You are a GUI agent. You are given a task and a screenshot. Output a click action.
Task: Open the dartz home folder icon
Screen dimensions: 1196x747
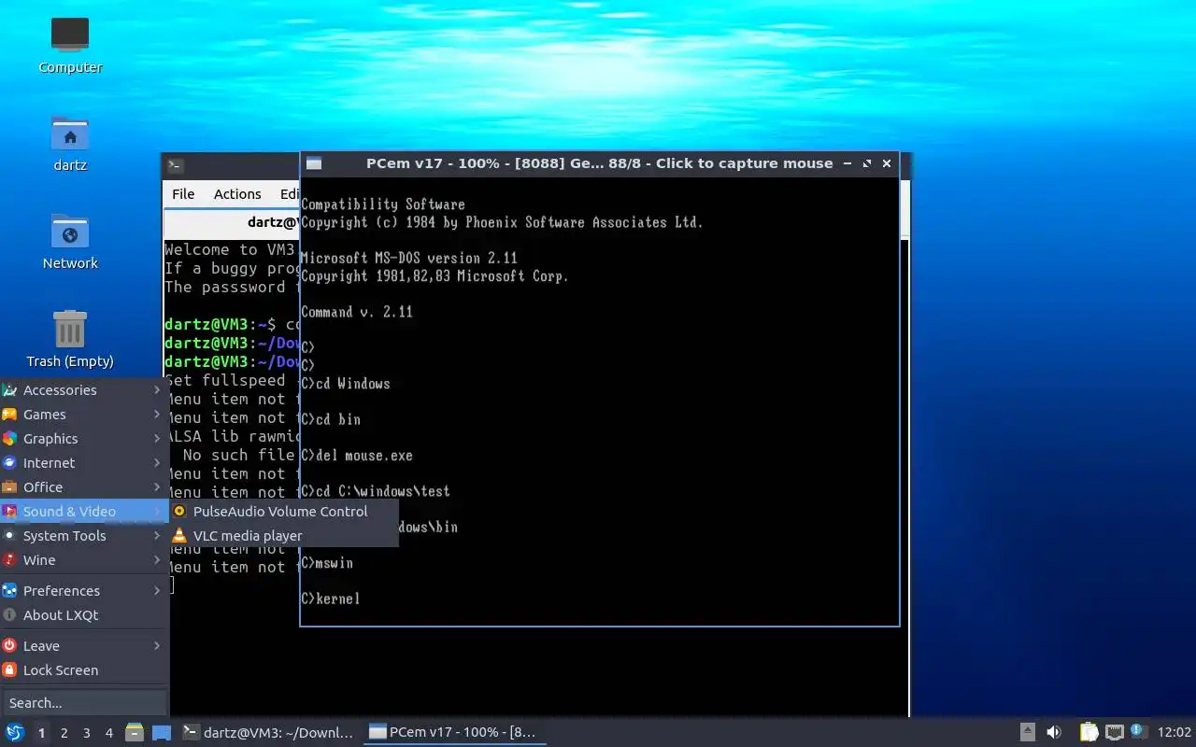[x=70, y=134]
